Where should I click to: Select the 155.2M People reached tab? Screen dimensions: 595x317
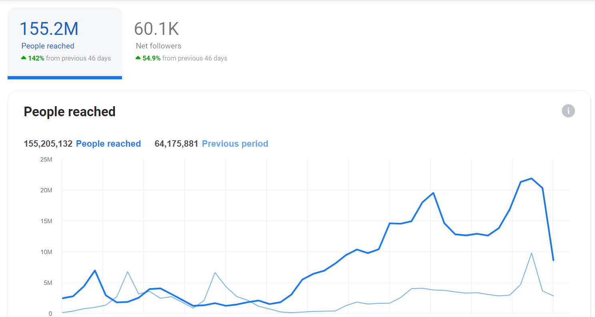tap(65, 43)
